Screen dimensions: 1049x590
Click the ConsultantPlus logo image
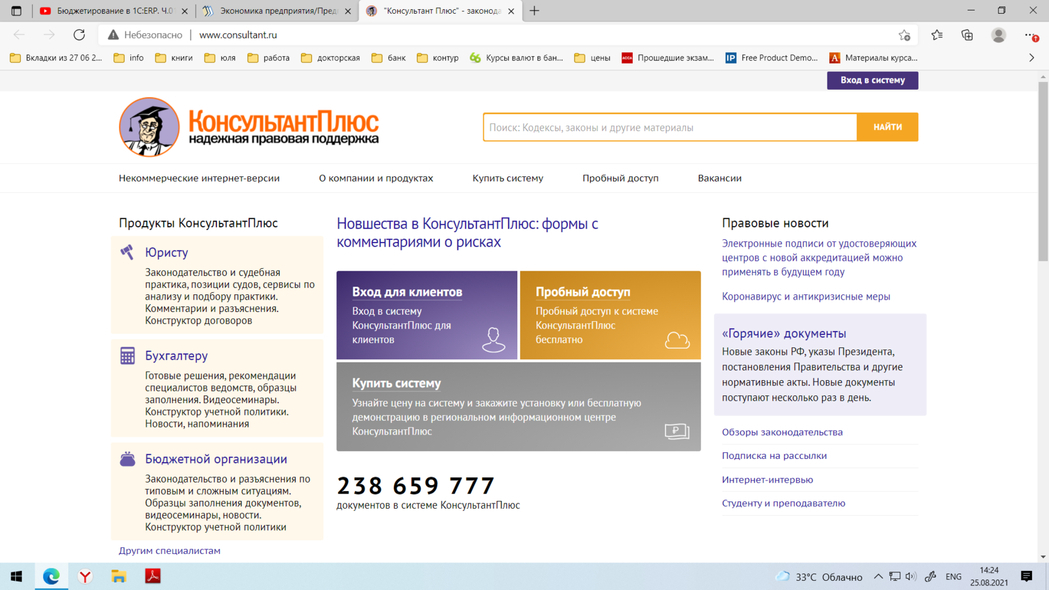coord(249,127)
